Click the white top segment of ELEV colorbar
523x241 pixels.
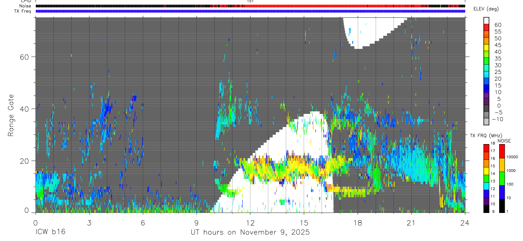pos(486,20)
